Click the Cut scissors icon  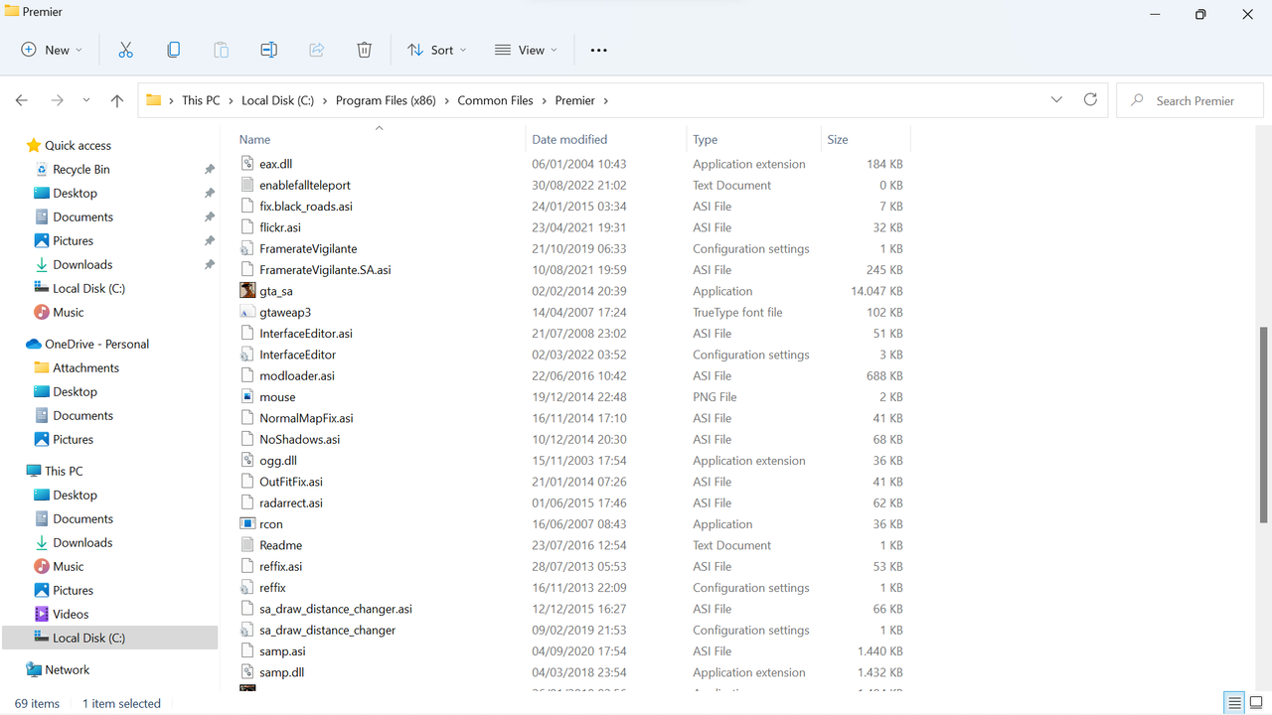[125, 50]
